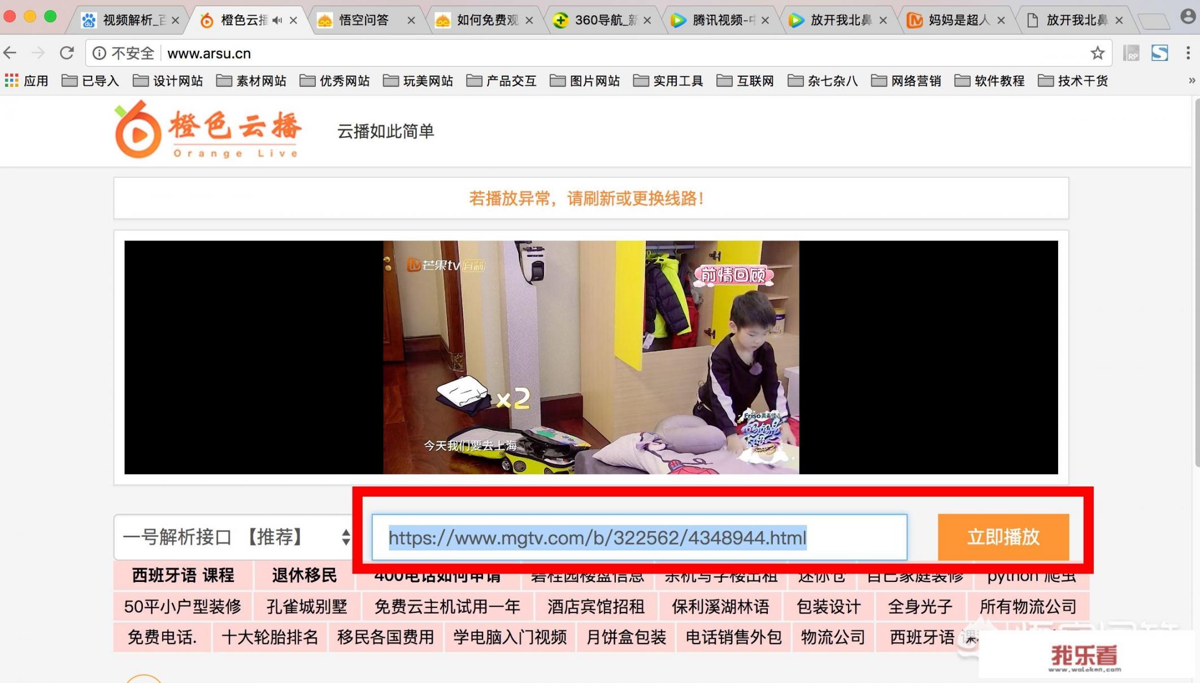Click the grey RP extension icon
1200x683 pixels.
click(1131, 53)
